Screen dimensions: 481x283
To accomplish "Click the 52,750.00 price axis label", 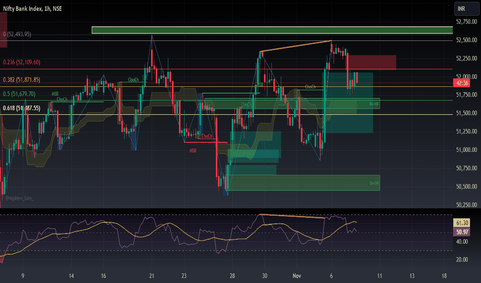I will pos(466,22).
